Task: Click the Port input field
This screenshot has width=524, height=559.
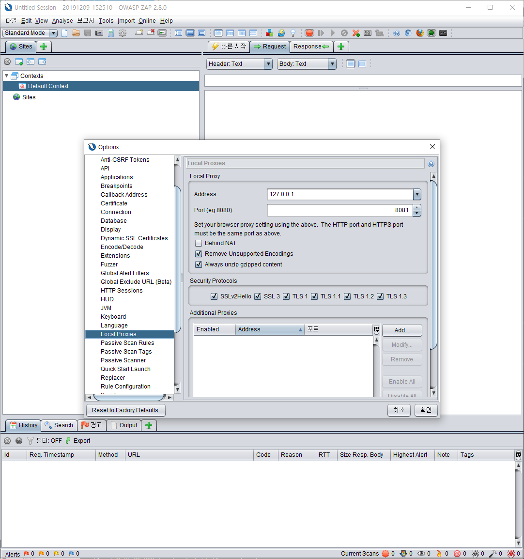Action: tap(340, 210)
